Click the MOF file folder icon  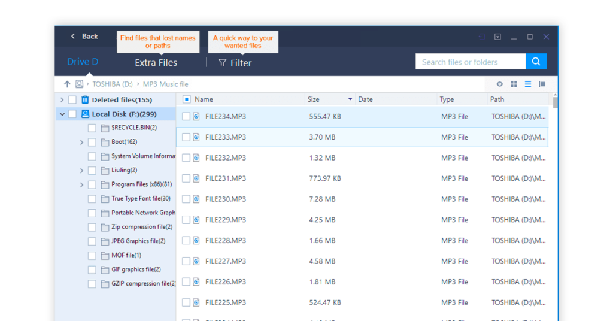tap(105, 256)
